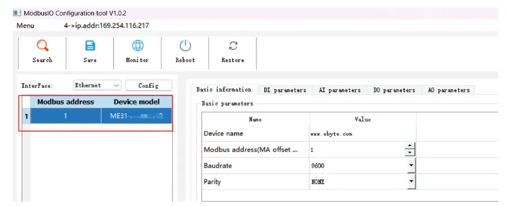The height and width of the screenshot is (206, 507).
Task: Click the Restore refresh icon
Action: (233, 46)
